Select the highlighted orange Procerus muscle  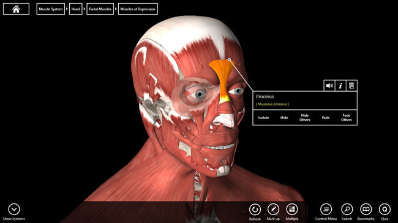point(223,76)
